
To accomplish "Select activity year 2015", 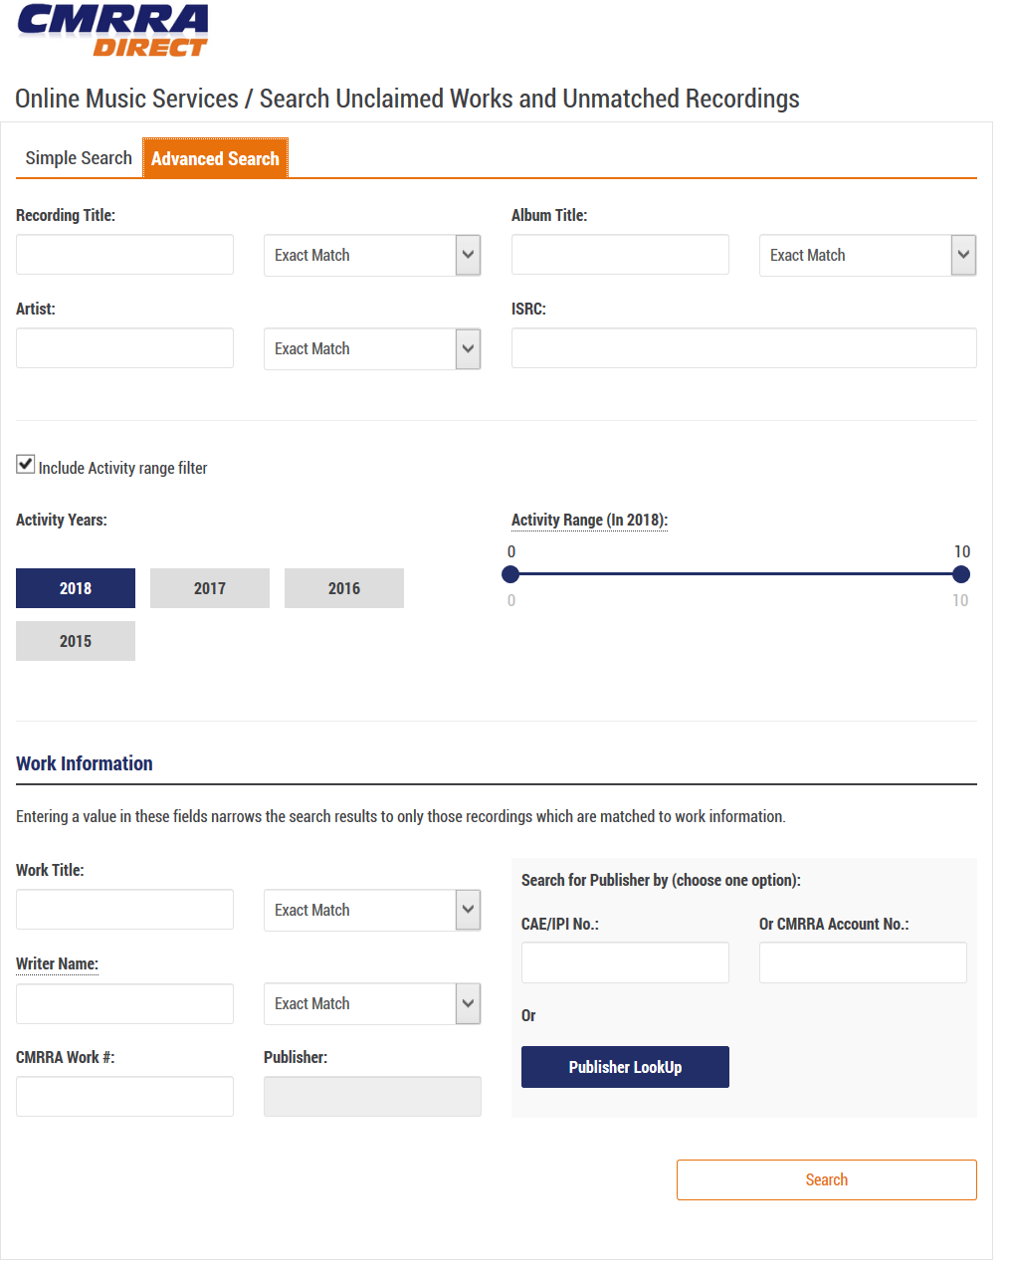I will (76, 641).
